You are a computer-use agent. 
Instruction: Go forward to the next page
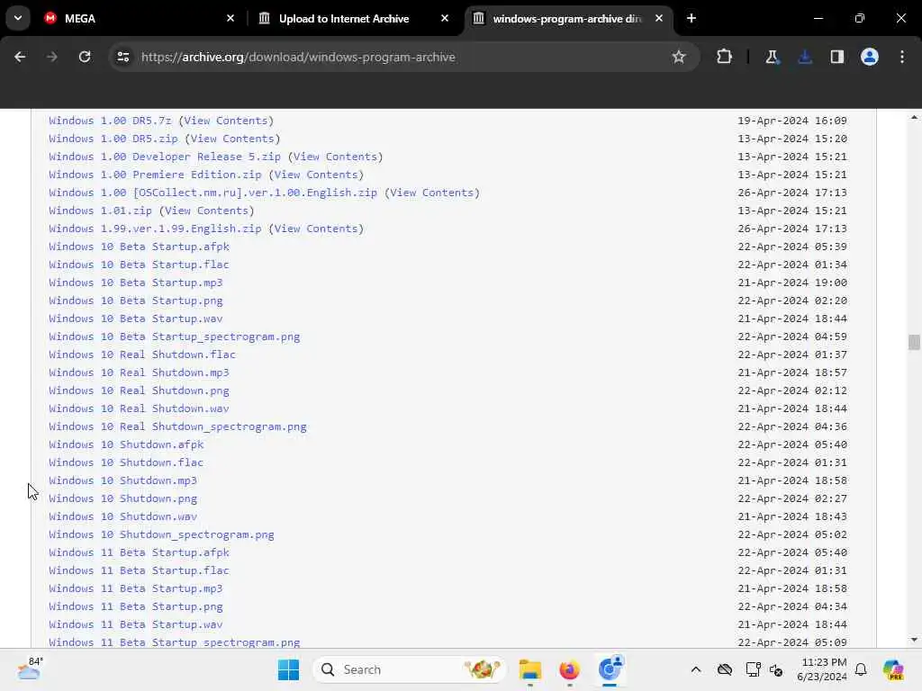[52, 57]
